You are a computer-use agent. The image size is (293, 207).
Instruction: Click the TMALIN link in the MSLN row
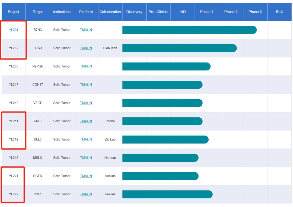click(86, 158)
